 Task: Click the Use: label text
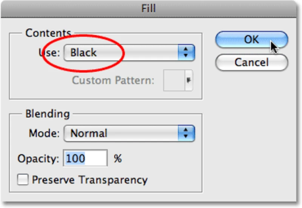49,52
